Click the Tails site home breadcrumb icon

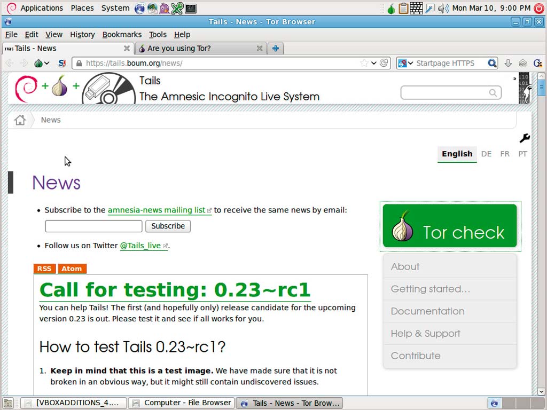20,120
